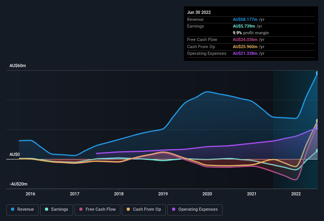The image size is (324, 221).
Task: Hide the Cash From Op series
Action: pyautogui.click(x=144, y=210)
